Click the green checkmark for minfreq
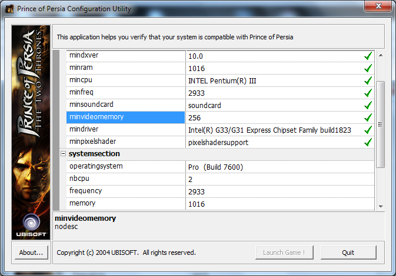Image resolution: width=396 pixels, height=276 pixels. pos(368,93)
